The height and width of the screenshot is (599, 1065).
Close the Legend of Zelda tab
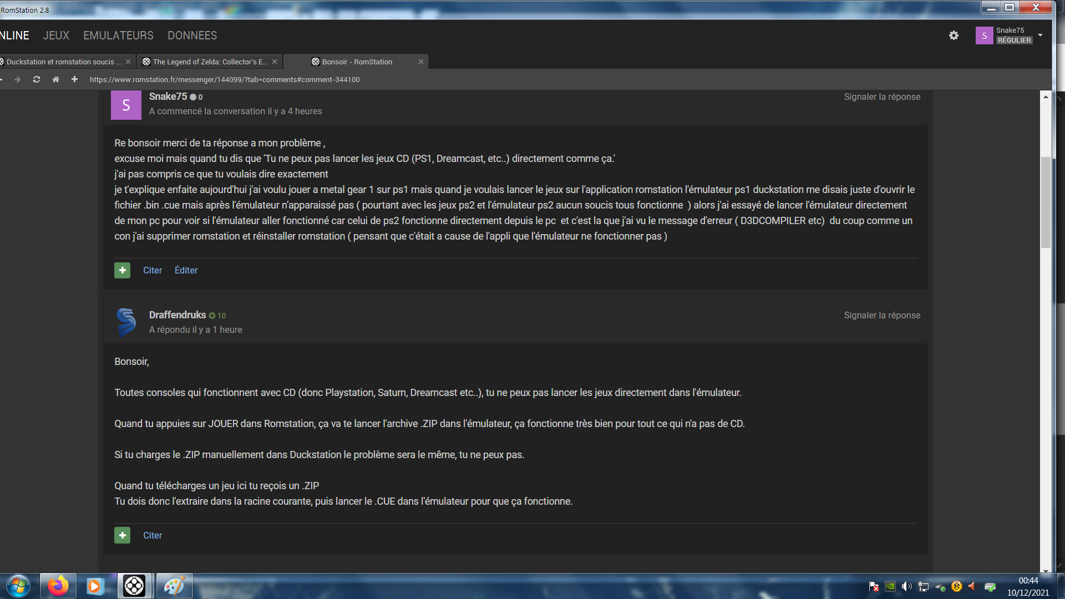pyautogui.click(x=275, y=62)
